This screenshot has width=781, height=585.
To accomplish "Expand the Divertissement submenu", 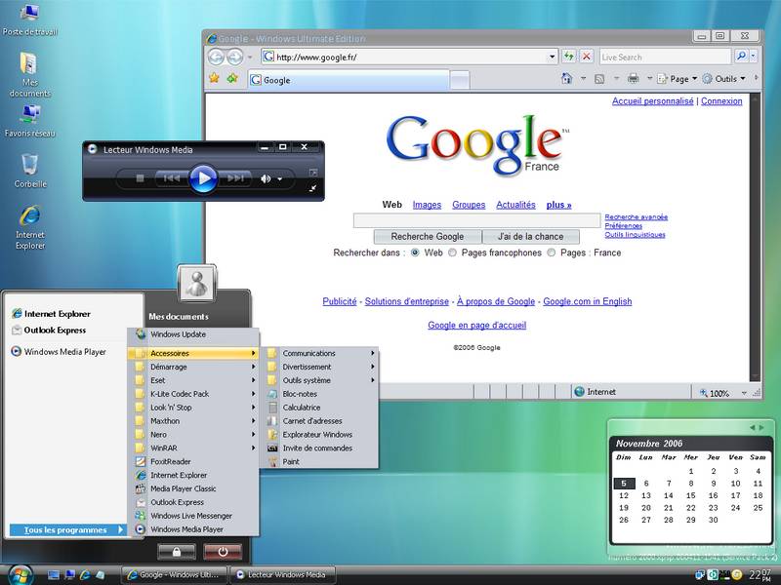I will 322,367.
